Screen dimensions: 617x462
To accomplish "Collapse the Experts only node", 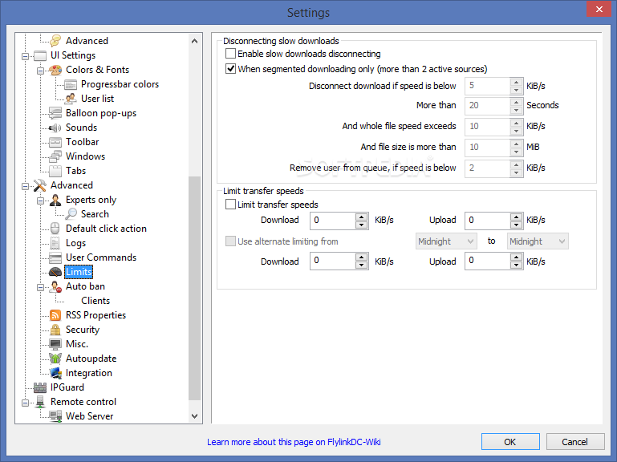I will [x=41, y=201].
